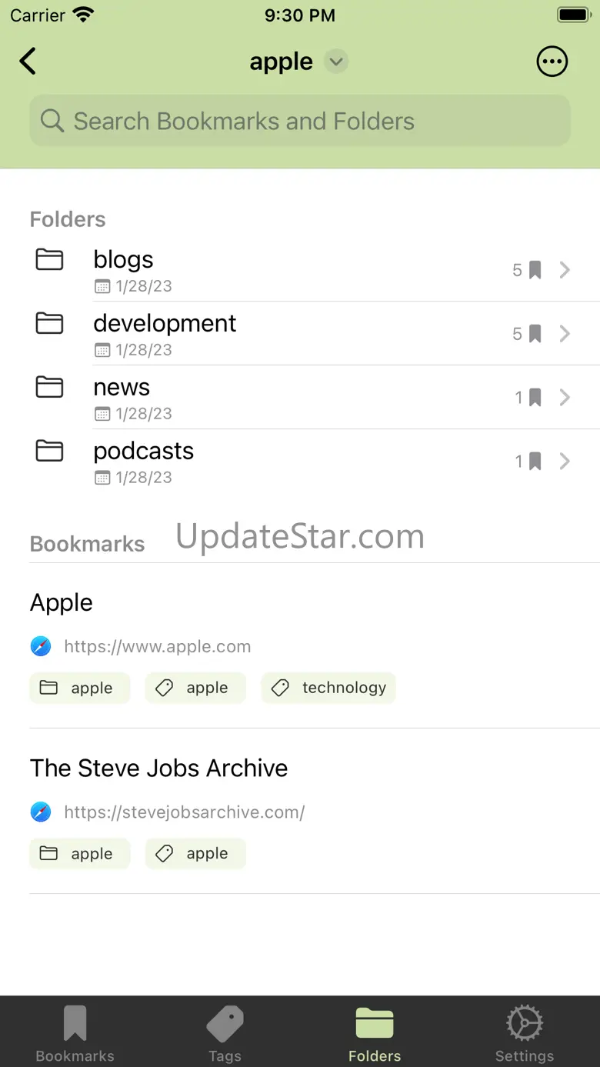Expand the podcasts folder chevron
The image size is (600, 1067).
click(565, 461)
